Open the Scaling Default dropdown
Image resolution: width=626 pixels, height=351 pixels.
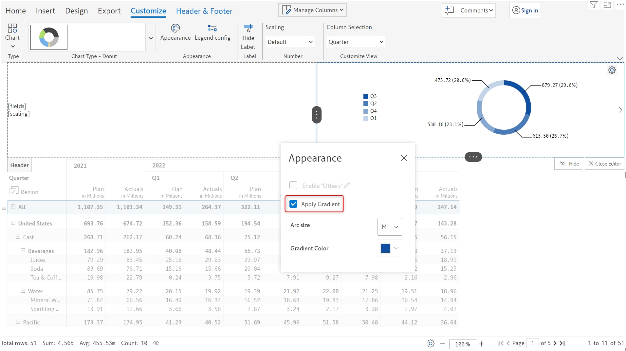[290, 42]
